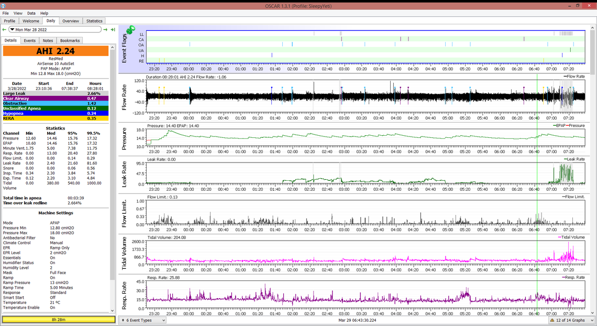
Task: Go to the previous day arrow
Action: point(4,29)
